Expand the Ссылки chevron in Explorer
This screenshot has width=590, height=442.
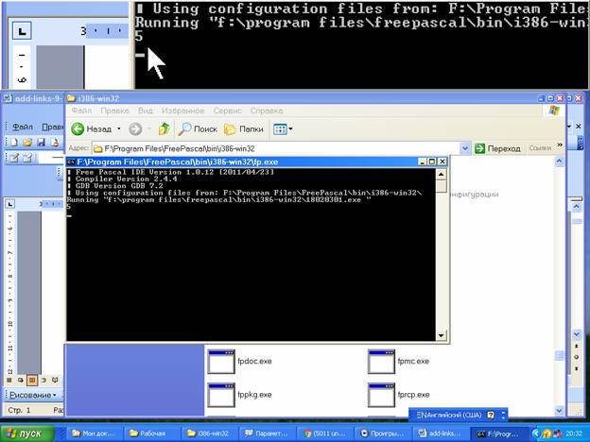tap(560, 145)
